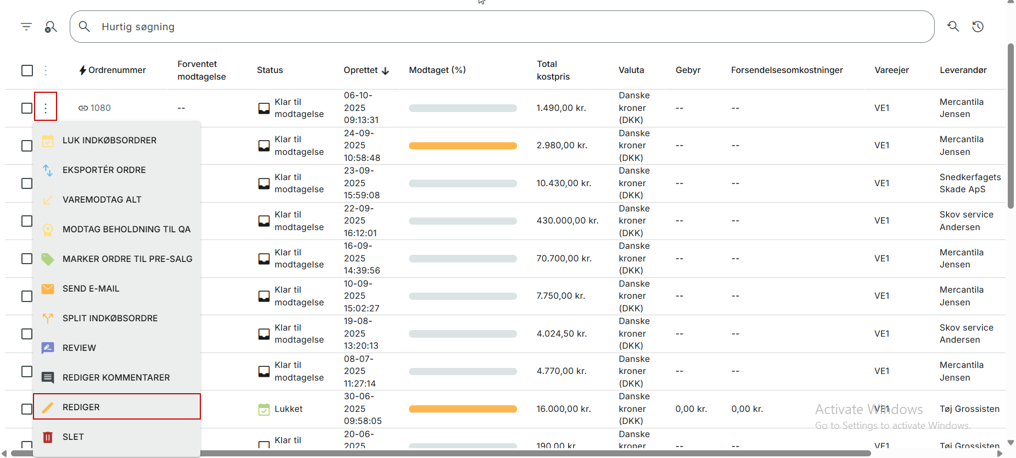Tick checkbox for the Lukket order row
The height and width of the screenshot is (458, 1016).
coord(27,409)
